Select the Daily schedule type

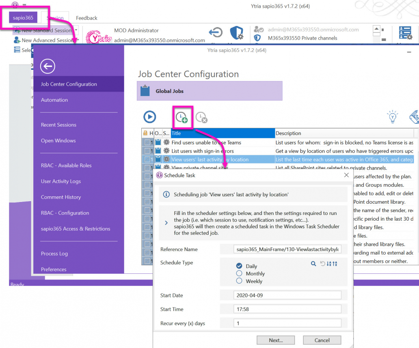click(x=239, y=266)
